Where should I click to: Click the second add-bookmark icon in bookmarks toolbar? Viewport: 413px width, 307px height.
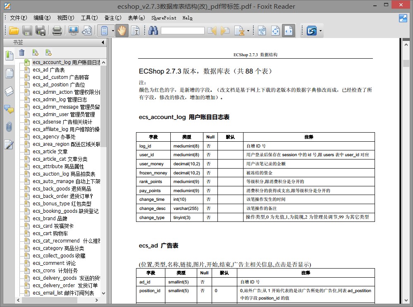[48, 52]
